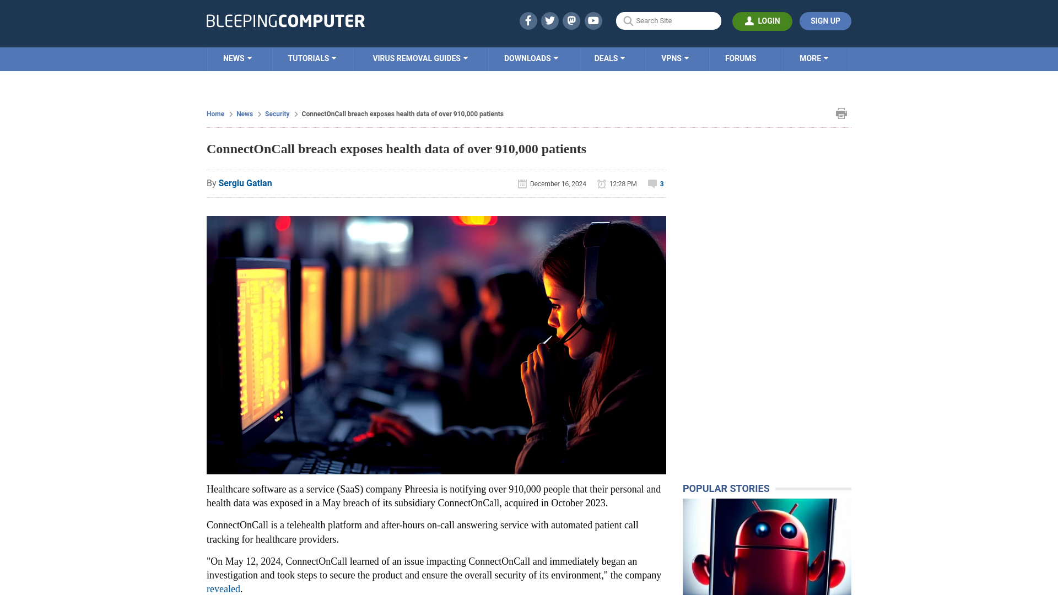Viewport: 1058px width, 595px height.
Task: Click the calendar icon beside the date
Action: tap(522, 184)
